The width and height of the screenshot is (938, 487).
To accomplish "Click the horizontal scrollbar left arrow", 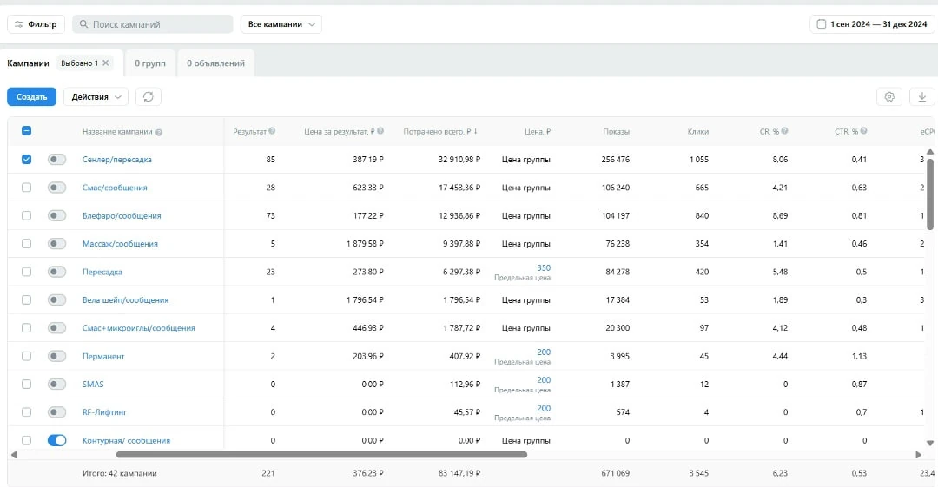I will pyautogui.click(x=14, y=455).
